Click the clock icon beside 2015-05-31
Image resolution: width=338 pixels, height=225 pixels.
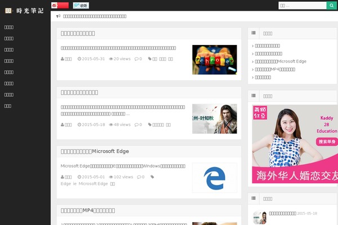pyautogui.click(x=79, y=58)
